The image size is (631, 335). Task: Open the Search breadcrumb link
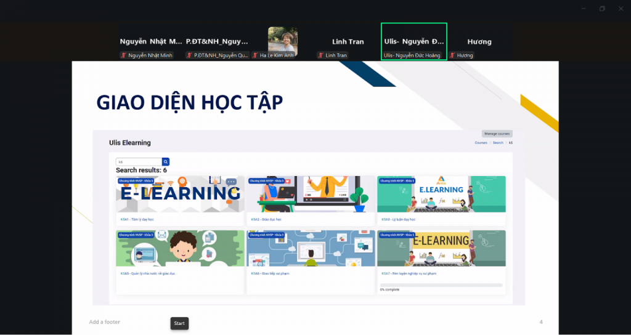pyautogui.click(x=497, y=143)
